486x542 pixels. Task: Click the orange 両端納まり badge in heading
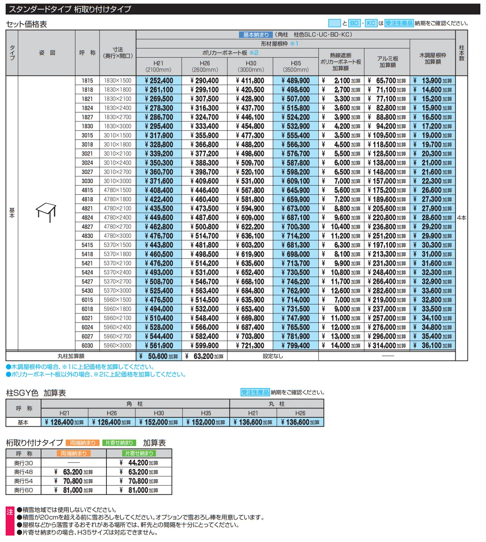[83, 443]
